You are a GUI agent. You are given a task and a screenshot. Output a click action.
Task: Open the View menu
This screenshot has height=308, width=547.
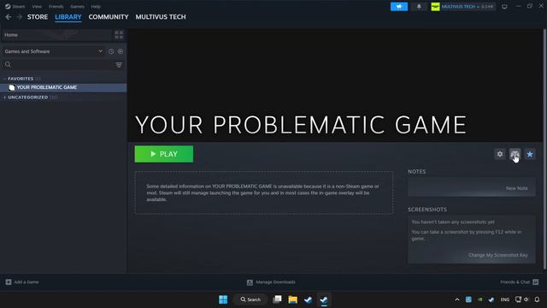point(37,6)
